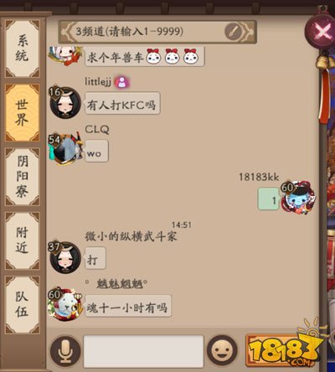Open the 队伍 chat tab
335x372 pixels.
pos(22,305)
